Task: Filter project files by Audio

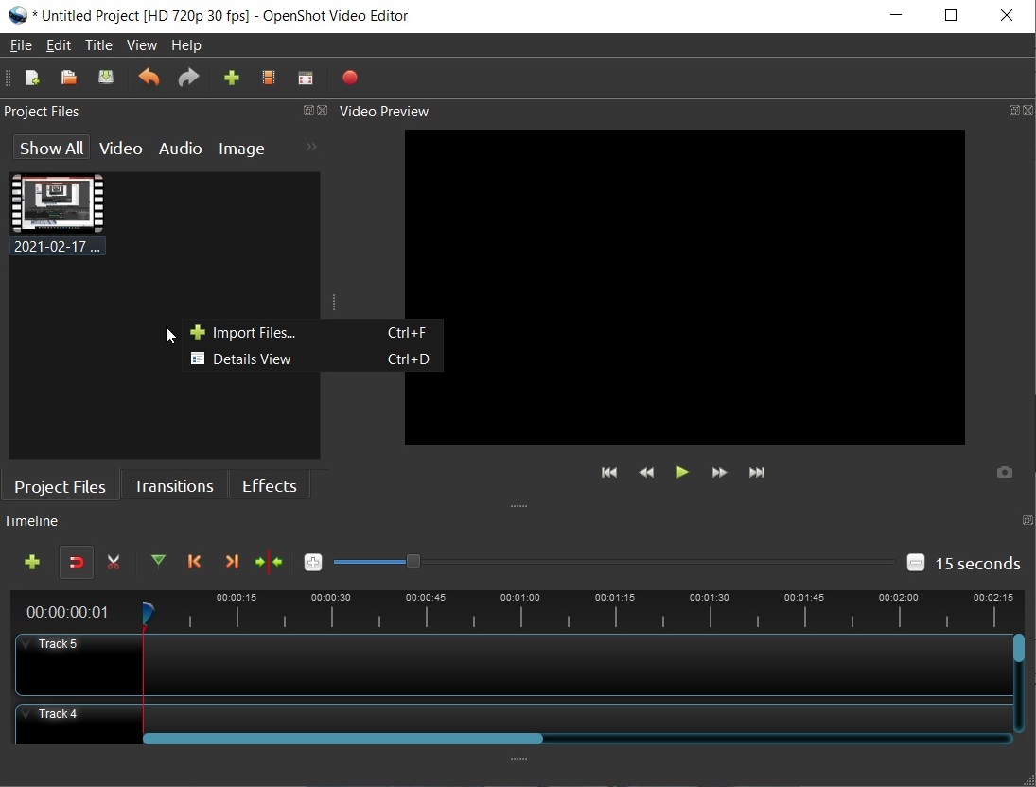Action: tap(181, 149)
